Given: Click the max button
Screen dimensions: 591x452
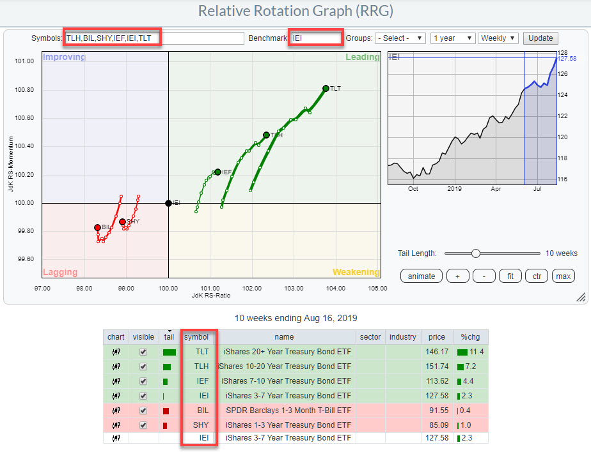Looking at the screenshot, I should (x=563, y=276).
